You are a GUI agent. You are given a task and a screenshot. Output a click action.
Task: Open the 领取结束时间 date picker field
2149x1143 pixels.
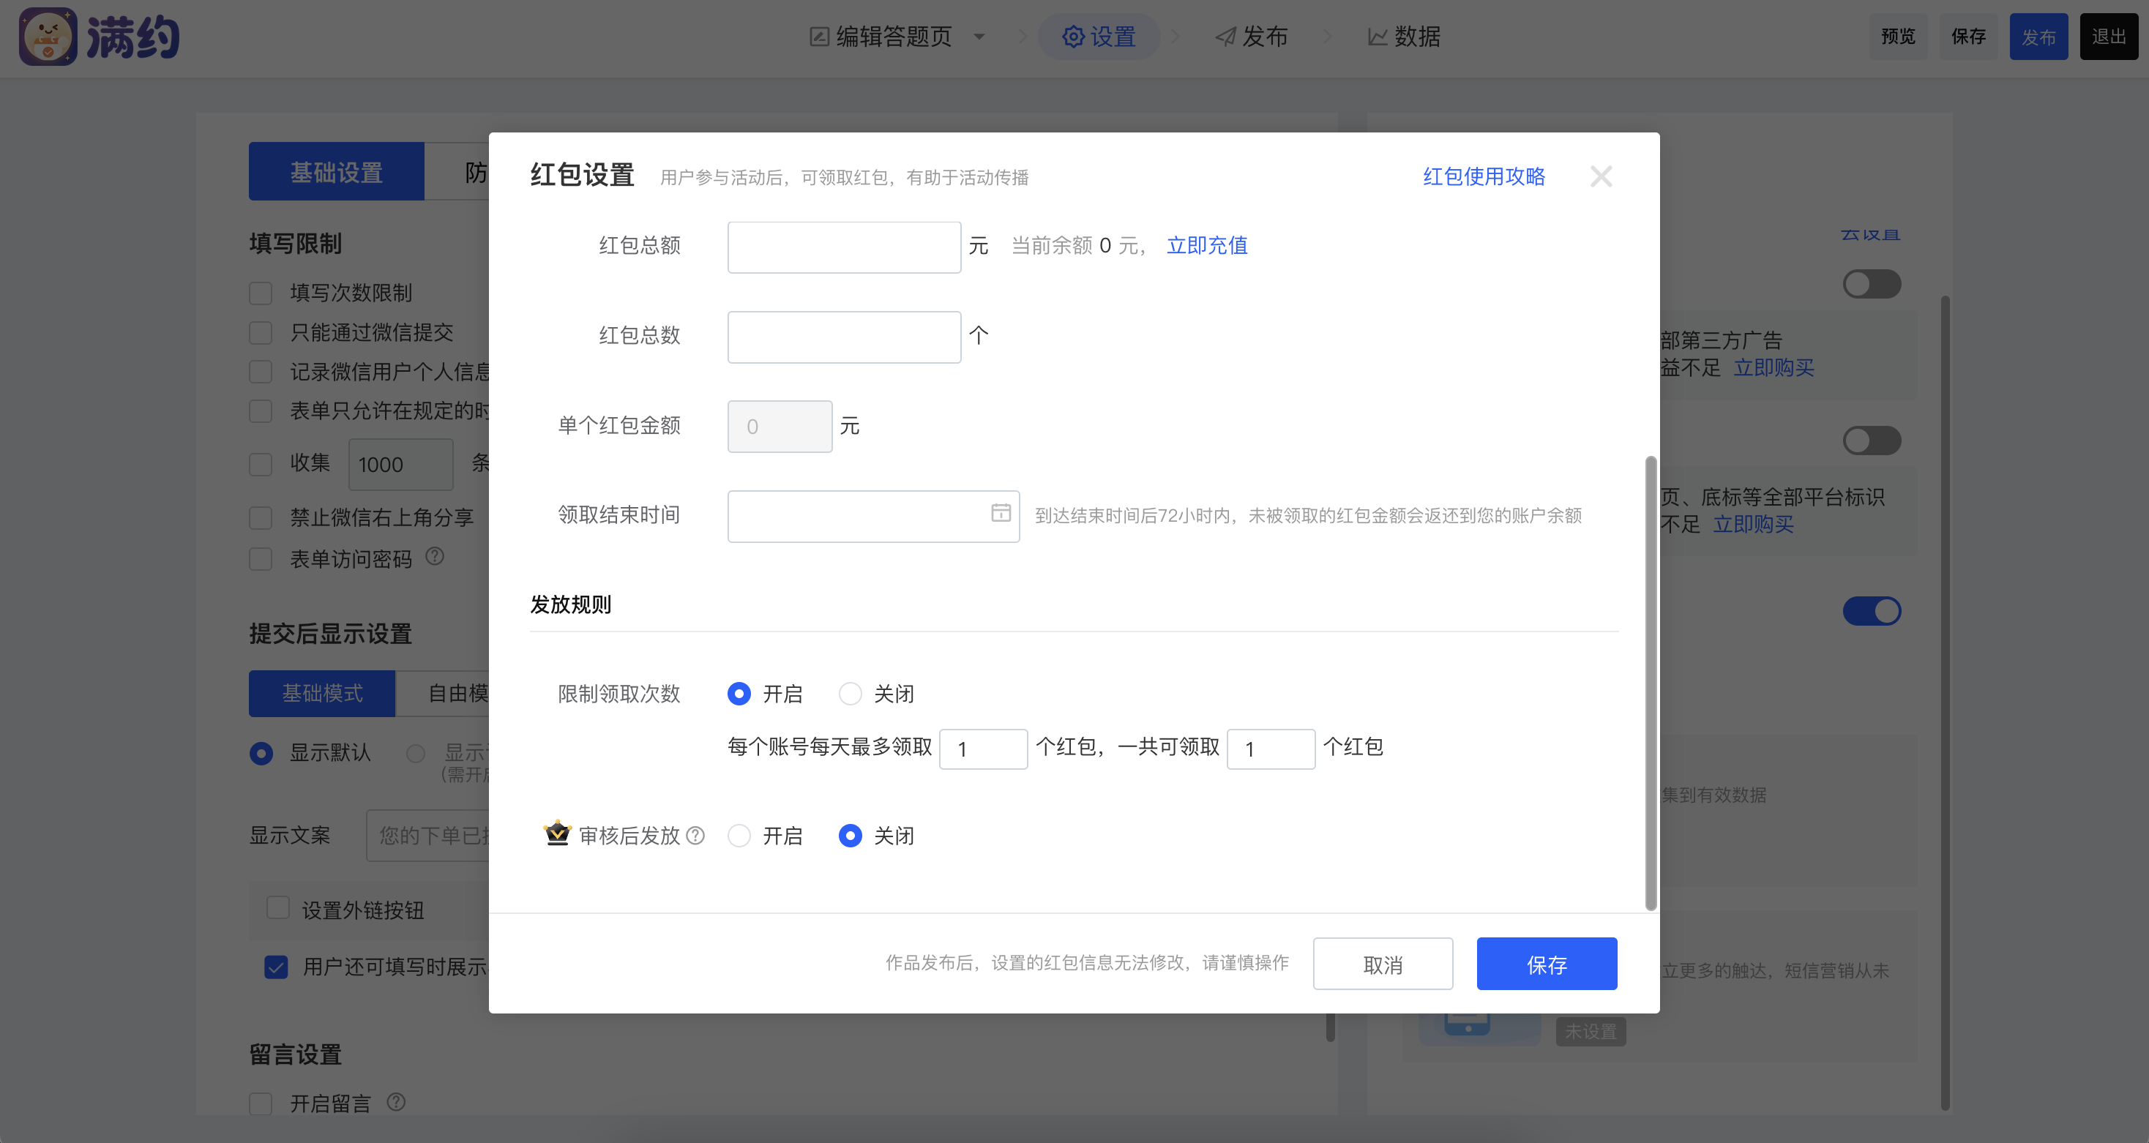tap(859, 516)
